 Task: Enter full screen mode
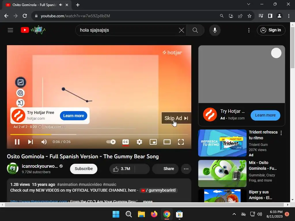pyautogui.click(x=181, y=142)
